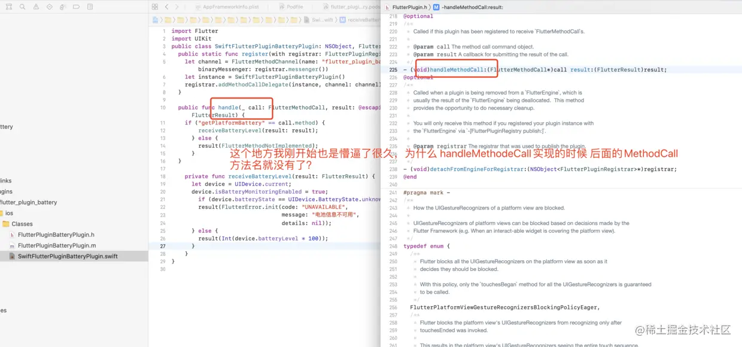Select the flutter_plugin_battery navigator row

click(x=29, y=202)
